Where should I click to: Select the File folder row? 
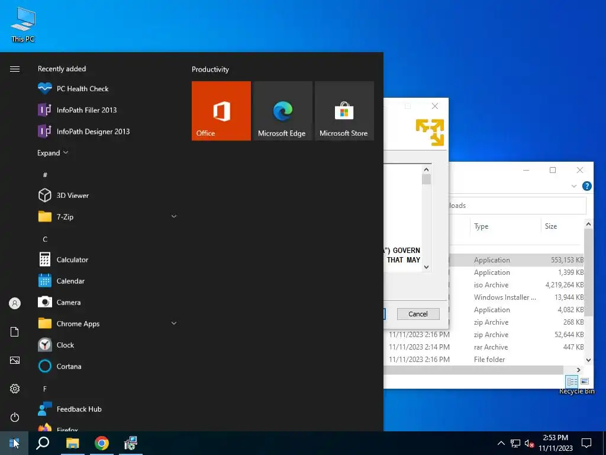(x=485, y=360)
